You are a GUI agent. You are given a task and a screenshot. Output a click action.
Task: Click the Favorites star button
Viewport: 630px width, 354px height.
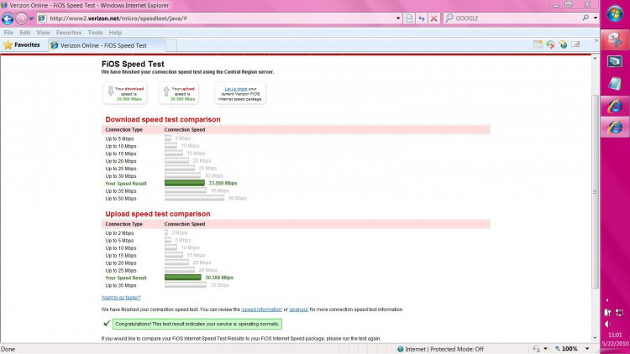pos(22,45)
